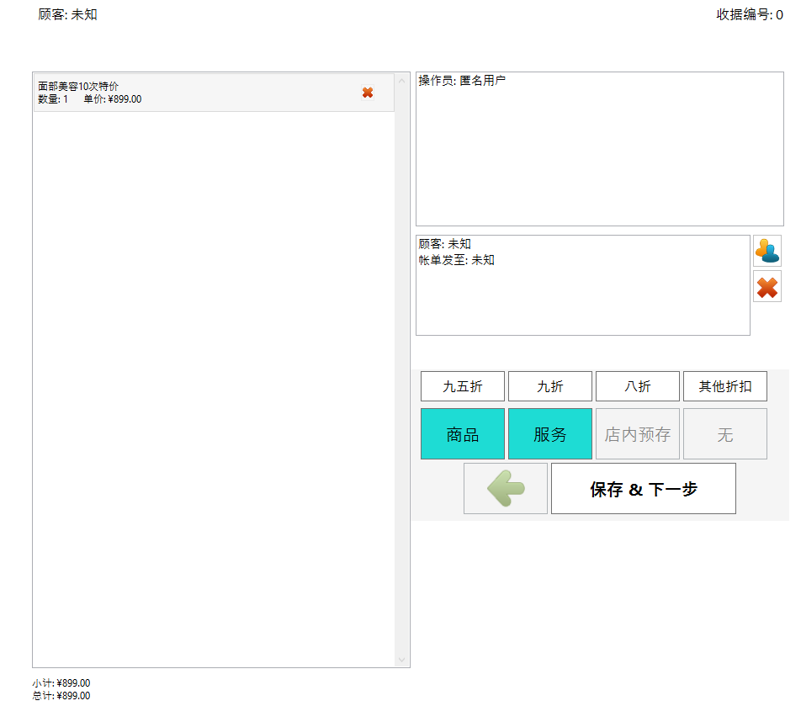Image resolution: width=801 pixels, height=722 pixels.
Task: Click the 顾客: 未知 header label
Action: tap(67, 14)
